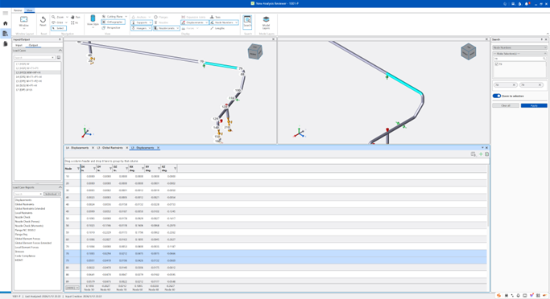Image resolution: width=550 pixels, height=299 pixels.
Task: Collapse the Load Case Reports section
Action: click(60, 187)
